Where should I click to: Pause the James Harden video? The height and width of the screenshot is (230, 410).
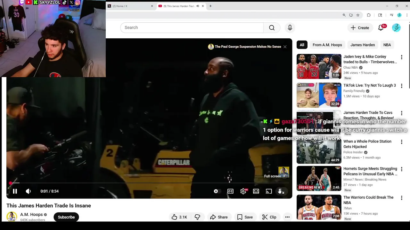click(15, 191)
